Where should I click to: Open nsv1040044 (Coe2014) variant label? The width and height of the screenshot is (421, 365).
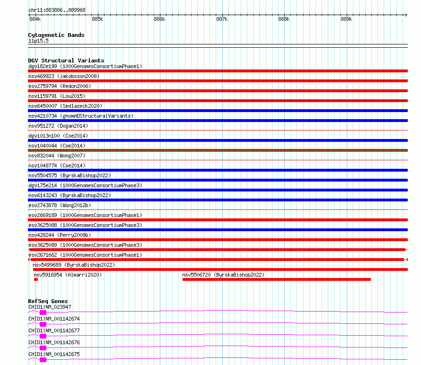57,146
